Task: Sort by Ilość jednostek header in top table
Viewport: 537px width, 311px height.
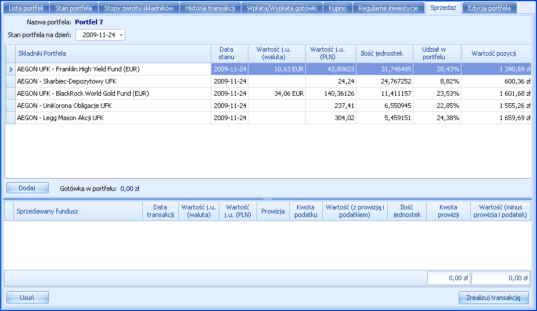Action: pos(384,53)
